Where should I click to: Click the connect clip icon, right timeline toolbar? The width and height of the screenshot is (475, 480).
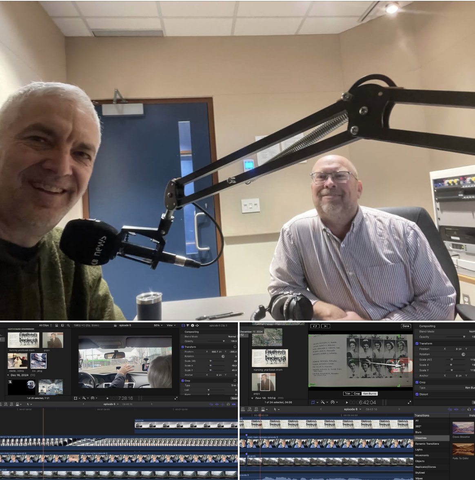coord(243,409)
